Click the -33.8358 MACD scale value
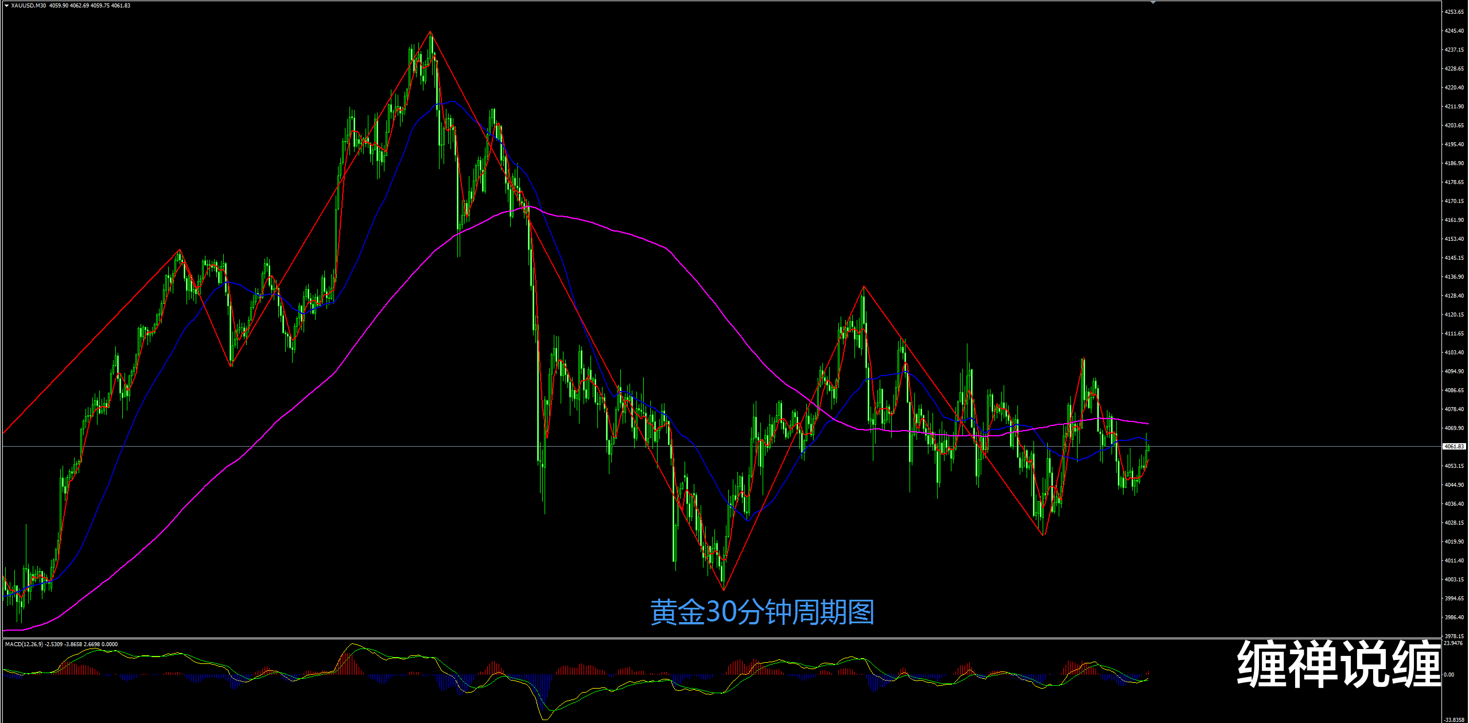 tap(1454, 720)
